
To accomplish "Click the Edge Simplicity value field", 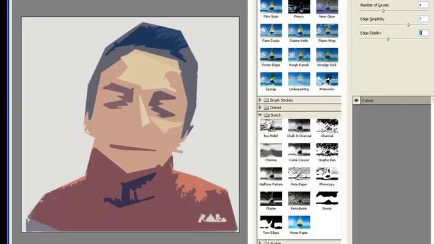I will (423, 19).
